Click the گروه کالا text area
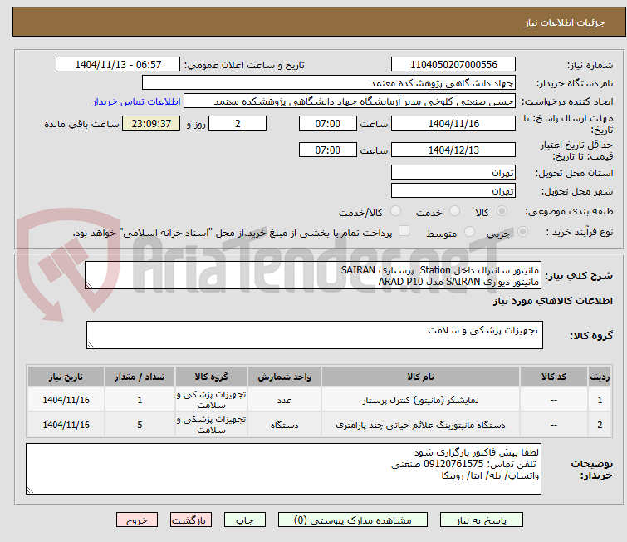The width and height of the screenshot is (627, 542). (x=314, y=335)
